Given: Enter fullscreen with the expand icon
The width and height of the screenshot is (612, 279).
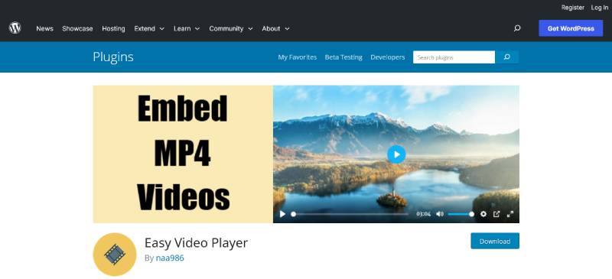Looking at the screenshot, I should click(x=509, y=214).
